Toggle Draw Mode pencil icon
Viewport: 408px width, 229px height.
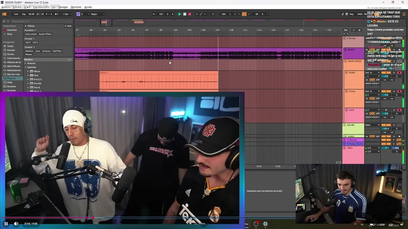pos(343,14)
